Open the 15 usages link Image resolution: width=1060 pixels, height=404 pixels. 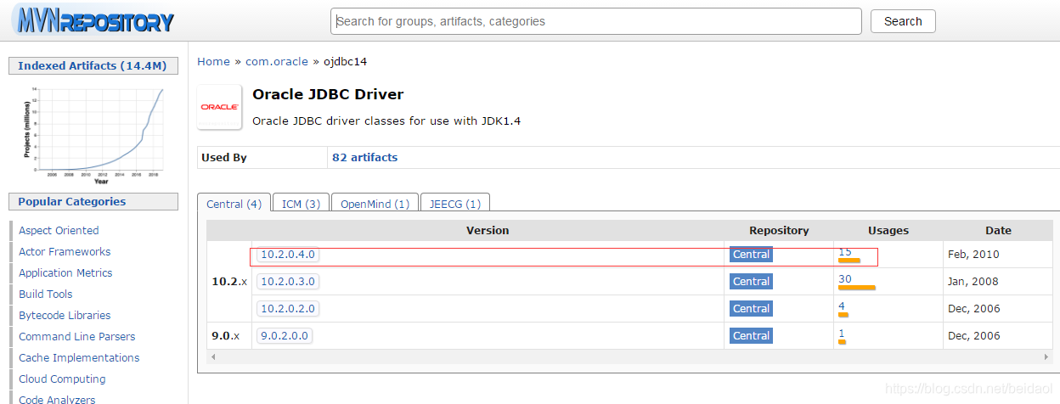tap(845, 251)
